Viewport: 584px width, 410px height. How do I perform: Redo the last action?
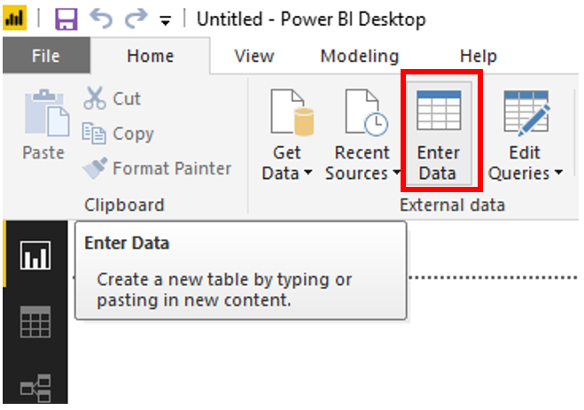[136, 19]
